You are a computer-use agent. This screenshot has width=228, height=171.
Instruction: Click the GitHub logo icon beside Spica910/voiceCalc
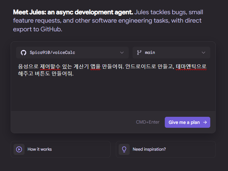pyautogui.click(x=24, y=53)
